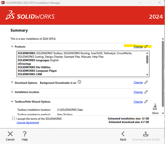Collapse the Products section
Image resolution: width=165 pixels, height=144 pixels.
tap(12, 46)
